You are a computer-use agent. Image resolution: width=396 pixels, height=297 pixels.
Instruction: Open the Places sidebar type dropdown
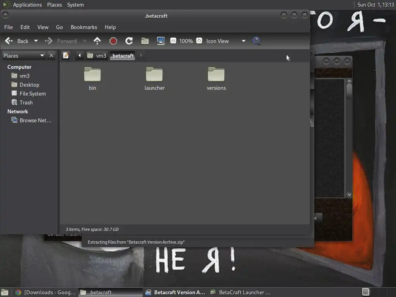pyautogui.click(x=24, y=56)
